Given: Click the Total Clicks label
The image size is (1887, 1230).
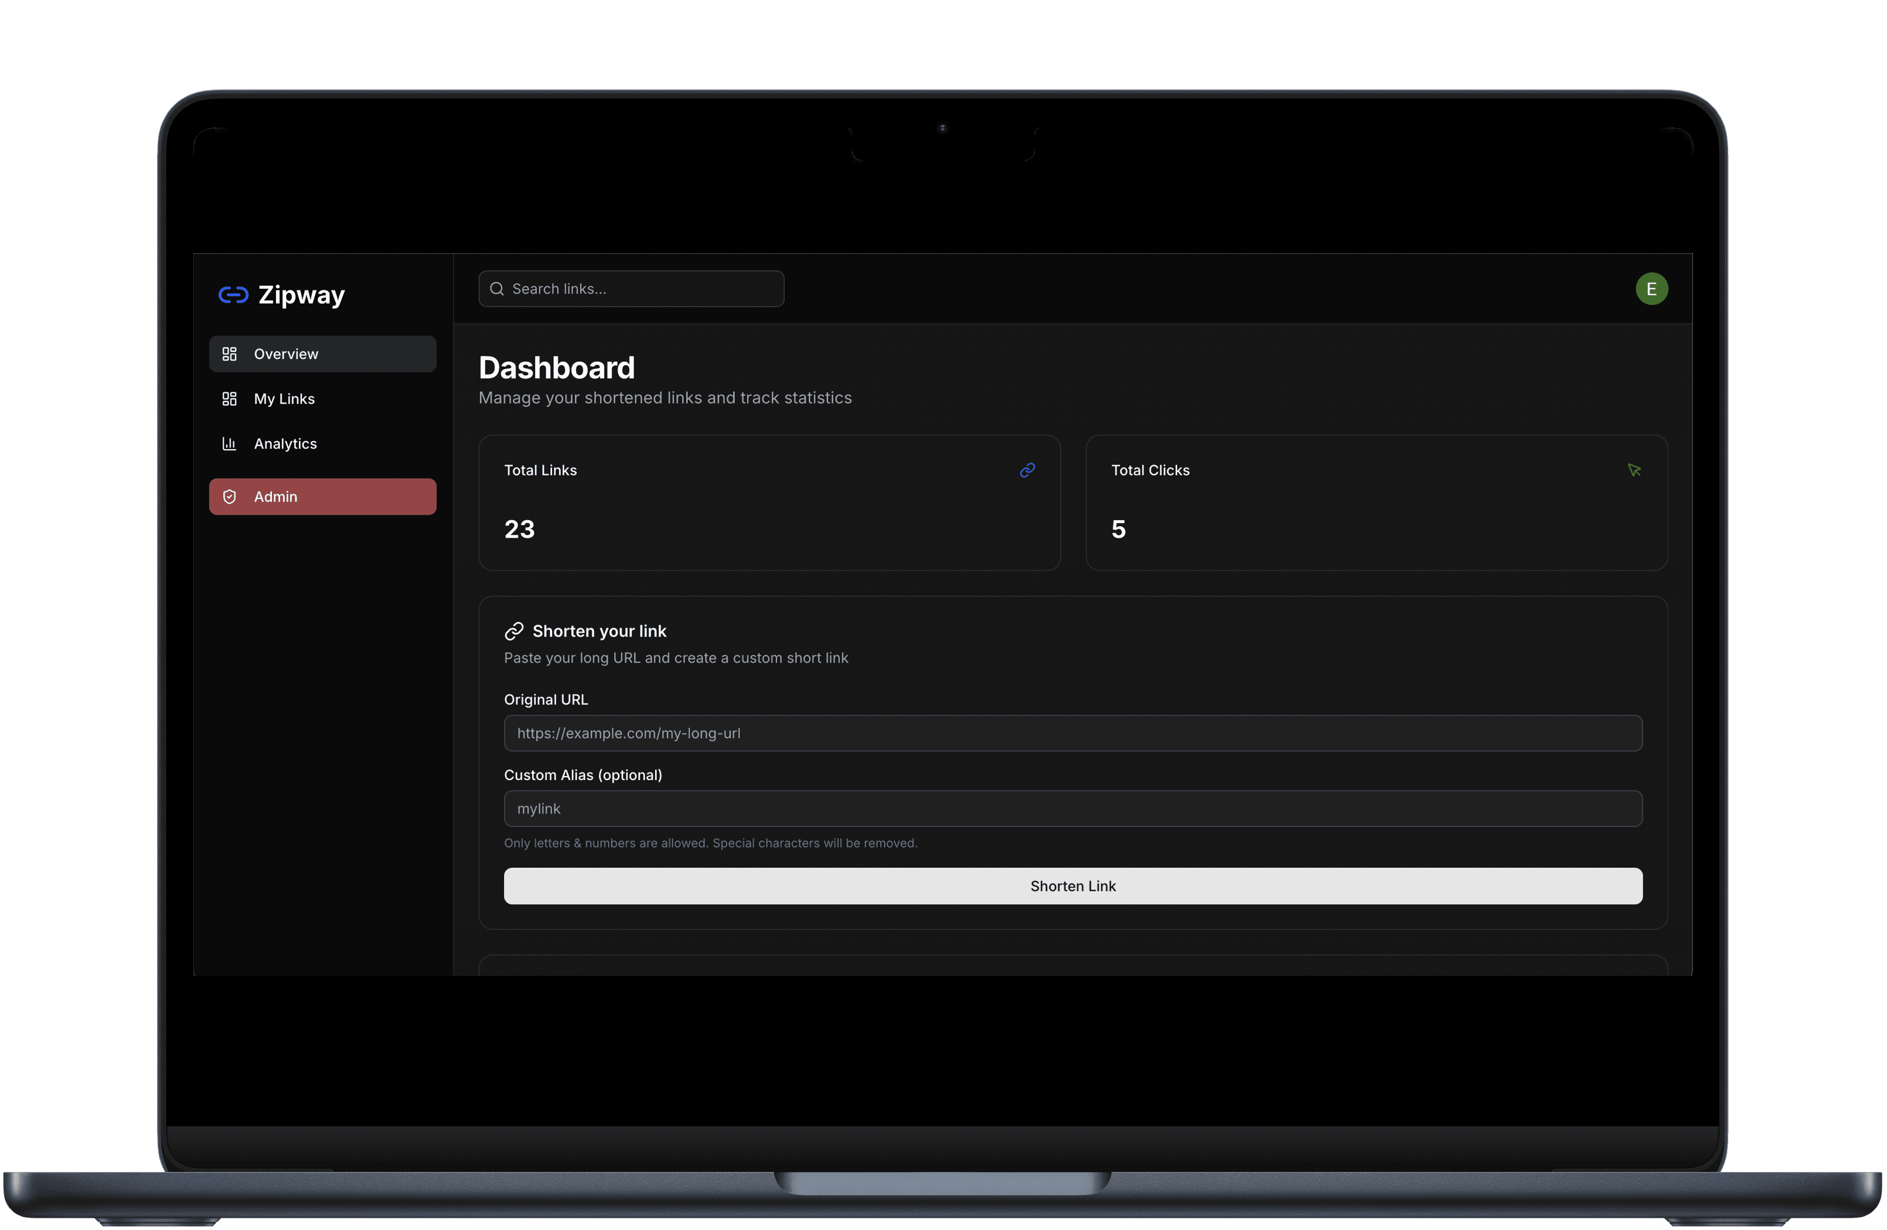Looking at the screenshot, I should point(1150,471).
